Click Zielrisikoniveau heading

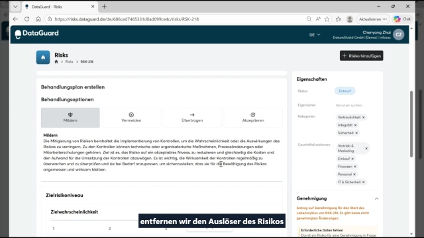[64, 196]
